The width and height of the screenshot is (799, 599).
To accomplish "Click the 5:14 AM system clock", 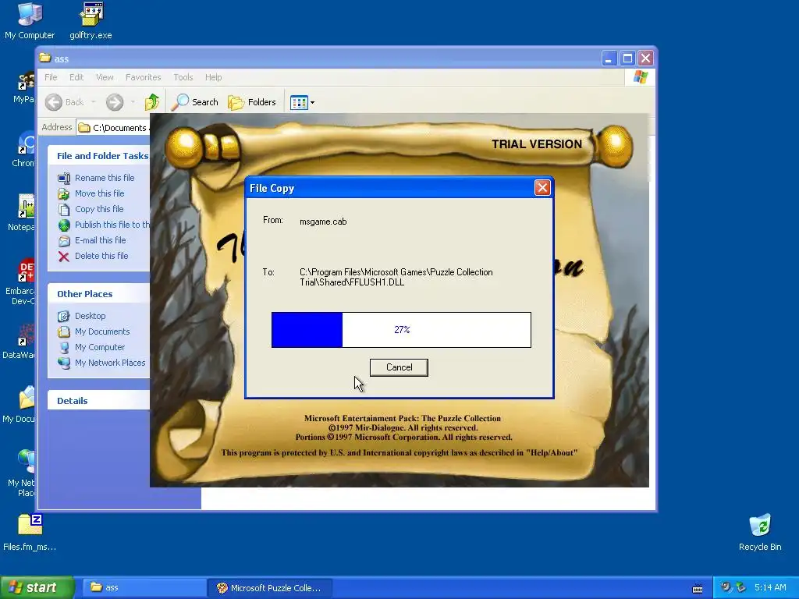I will coord(770,587).
